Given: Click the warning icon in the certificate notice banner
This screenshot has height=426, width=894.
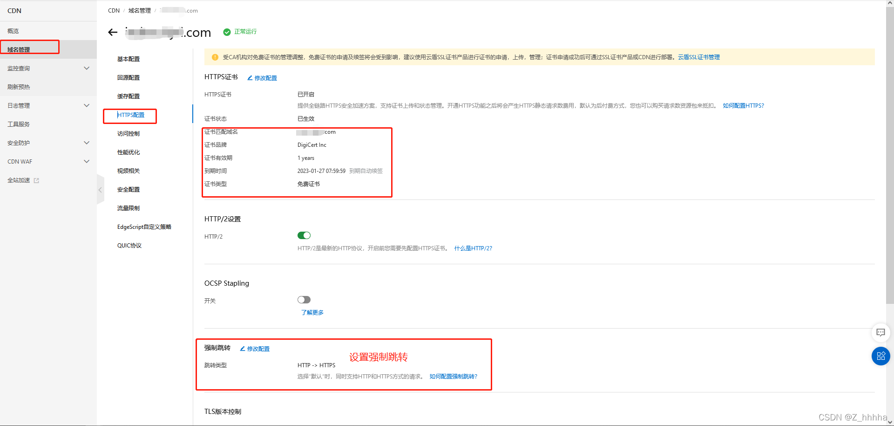Looking at the screenshot, I should tap(215, 57).
